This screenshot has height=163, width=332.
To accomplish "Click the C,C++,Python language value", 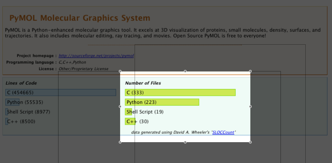I will pos(73,63).
